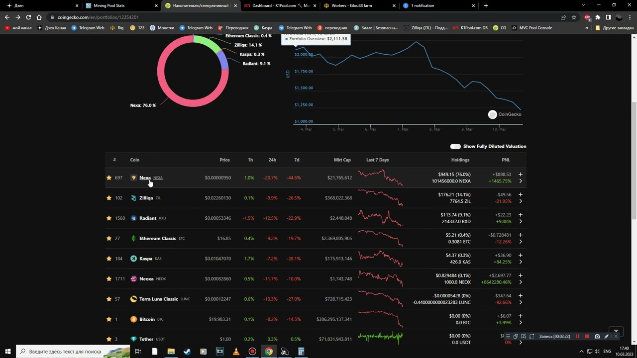Add a Zilliqa transaction using plus icon
Image resolution: width=637 pixels, height=358 pixels.
[x=521, y=194]
